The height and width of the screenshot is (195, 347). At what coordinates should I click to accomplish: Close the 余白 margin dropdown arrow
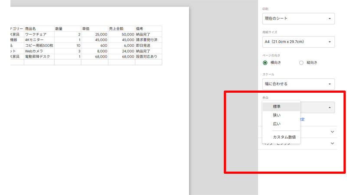click(330, 107)
